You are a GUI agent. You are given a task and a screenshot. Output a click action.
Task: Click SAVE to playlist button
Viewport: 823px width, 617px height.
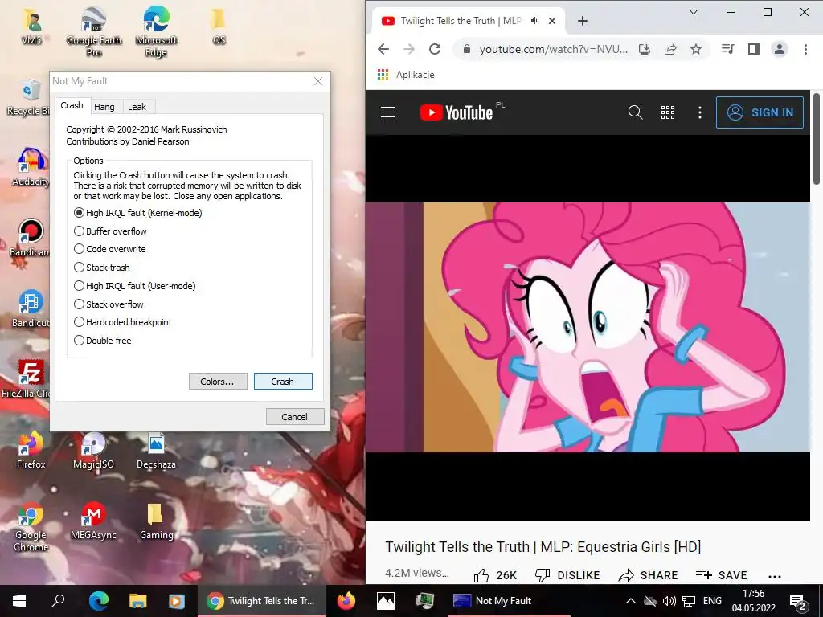click(x=721, y=575)
